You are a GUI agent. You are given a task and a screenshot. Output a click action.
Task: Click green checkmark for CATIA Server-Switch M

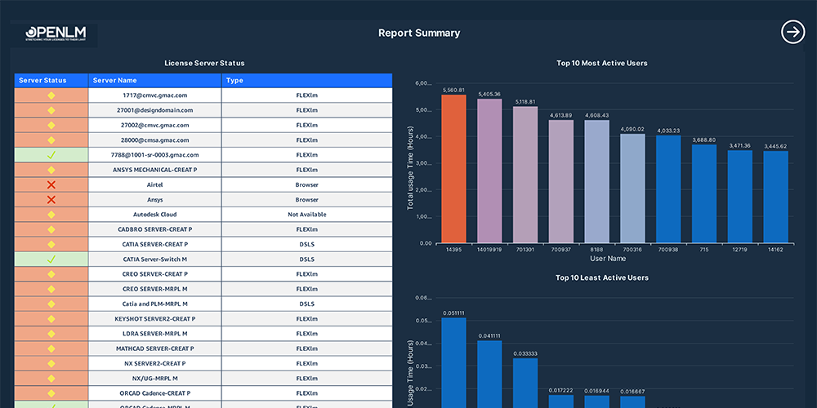coord(51,259)
